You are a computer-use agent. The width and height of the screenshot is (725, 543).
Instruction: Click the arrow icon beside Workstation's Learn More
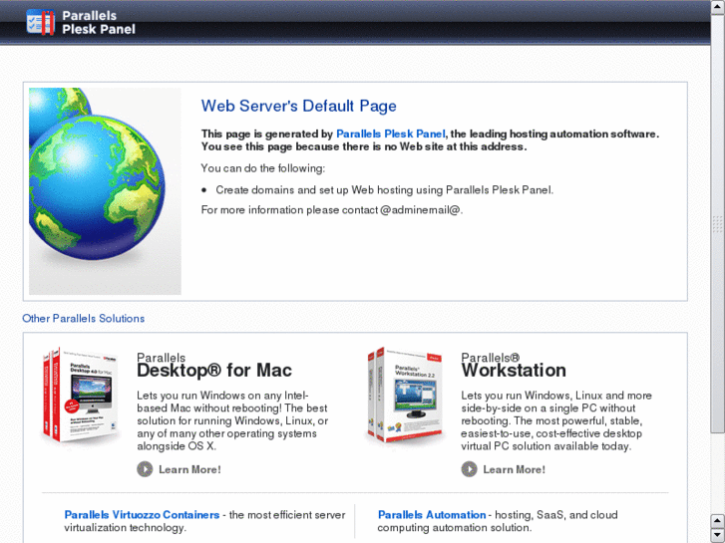coord(469,469)
